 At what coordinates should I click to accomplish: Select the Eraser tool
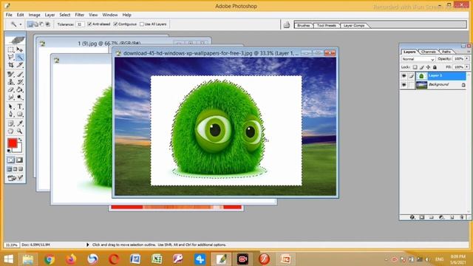[11, 89]
